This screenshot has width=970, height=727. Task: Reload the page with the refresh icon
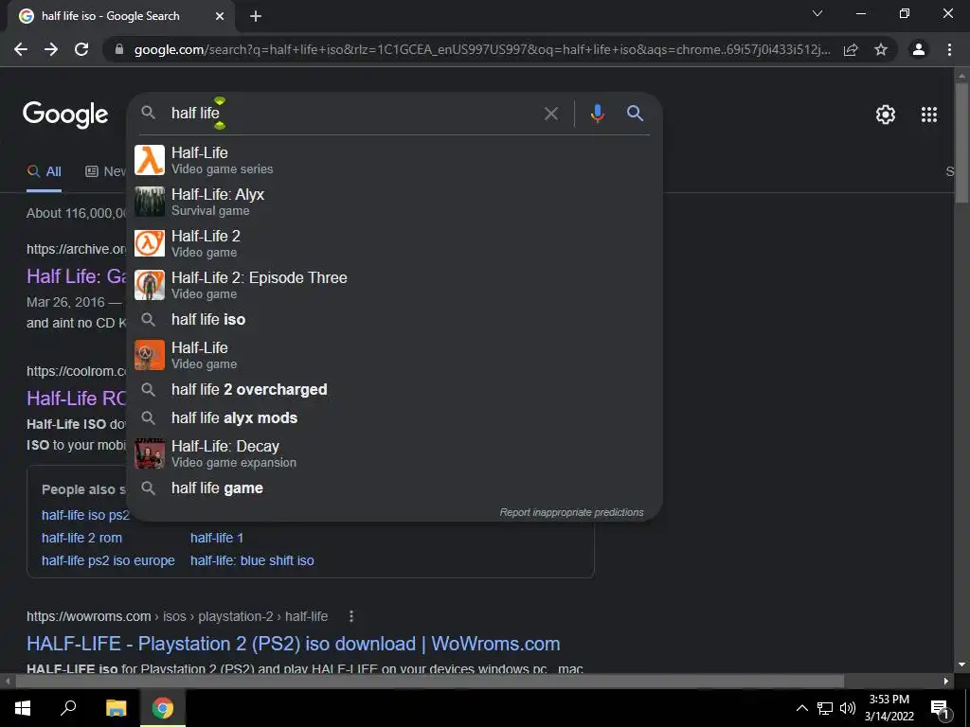pos(81,49)
